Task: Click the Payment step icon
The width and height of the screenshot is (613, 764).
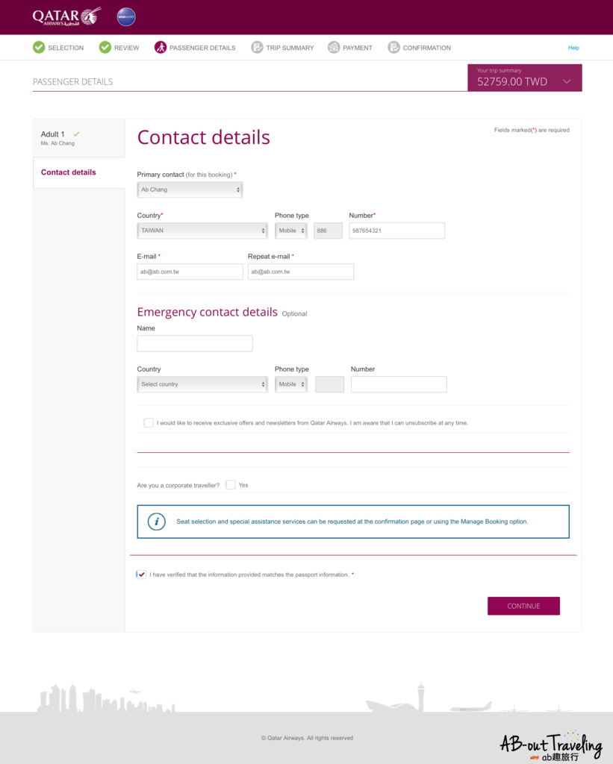Action: coord(334,48)
